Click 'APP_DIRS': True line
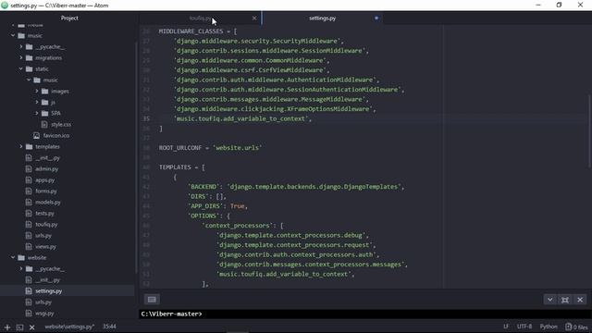592x333 pixels. point(218,206)
